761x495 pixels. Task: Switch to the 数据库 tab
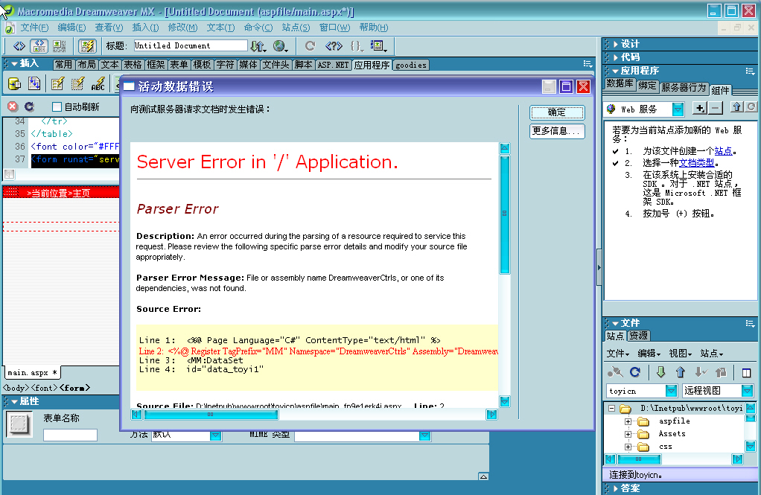click(620, 84)
